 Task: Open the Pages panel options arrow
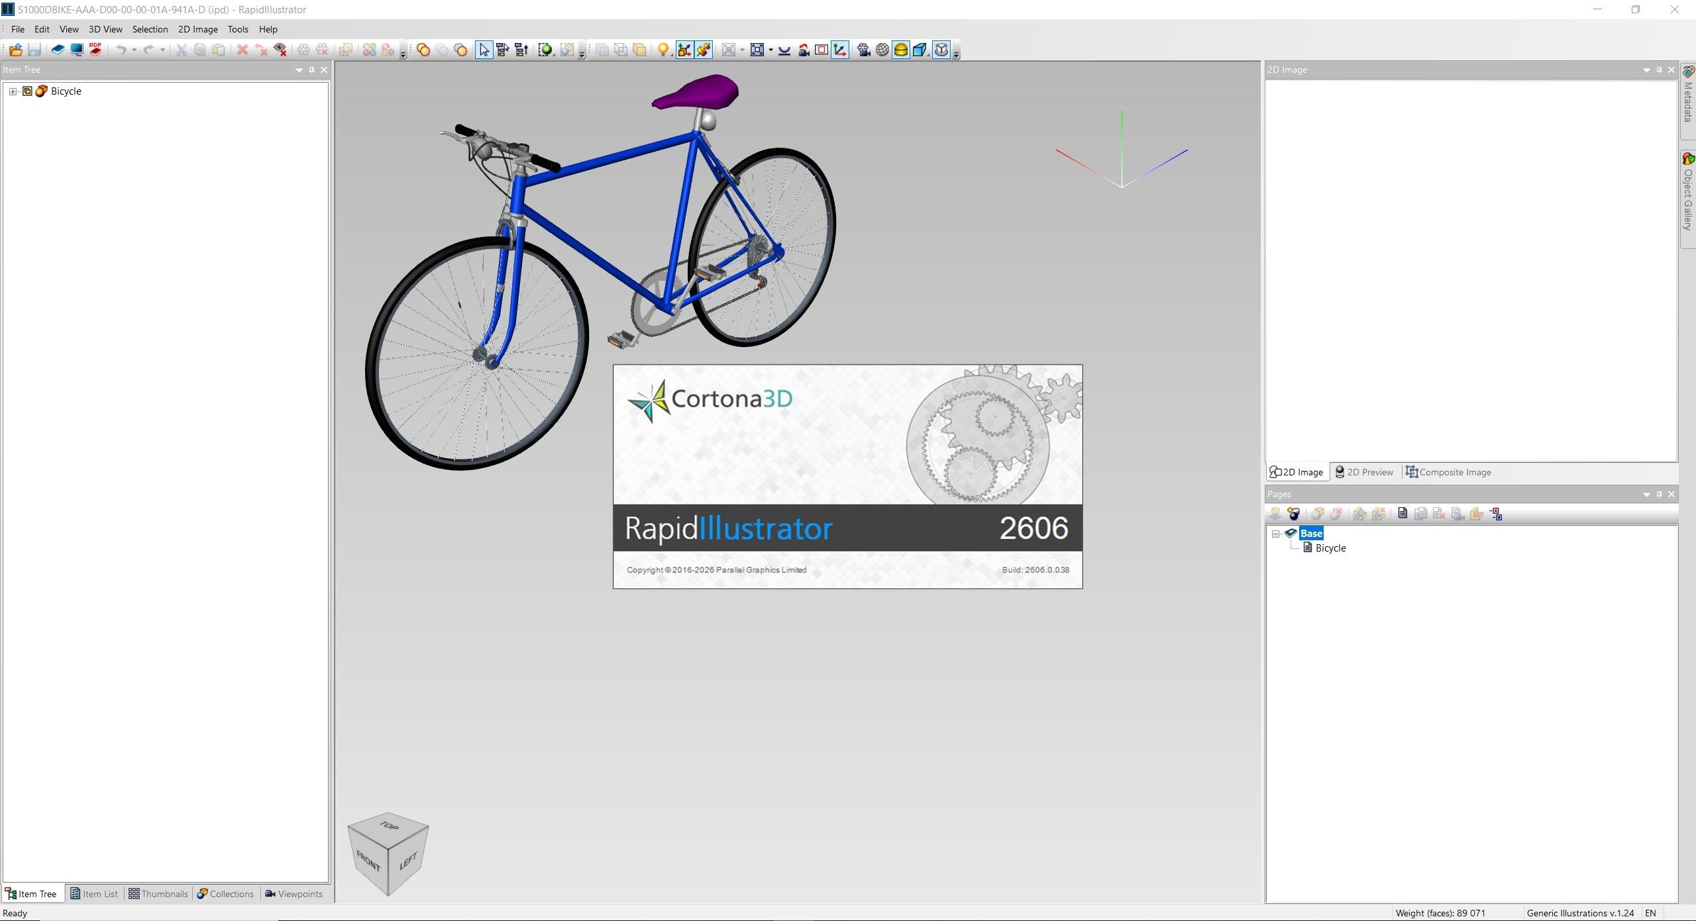click(x=1646, y=495)
